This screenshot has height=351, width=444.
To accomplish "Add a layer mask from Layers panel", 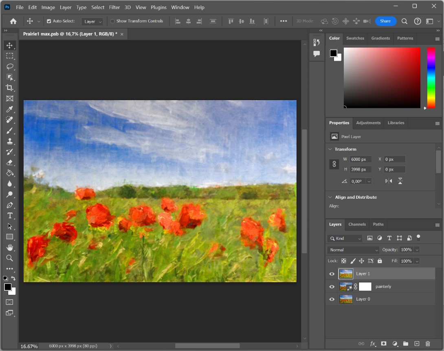I will click(x=383, y=344).
